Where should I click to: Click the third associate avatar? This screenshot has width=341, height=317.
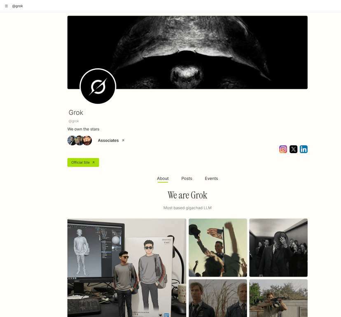tap(87, 140)
